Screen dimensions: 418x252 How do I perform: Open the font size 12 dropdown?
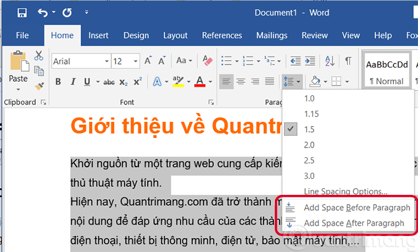[x=135, y=61]
